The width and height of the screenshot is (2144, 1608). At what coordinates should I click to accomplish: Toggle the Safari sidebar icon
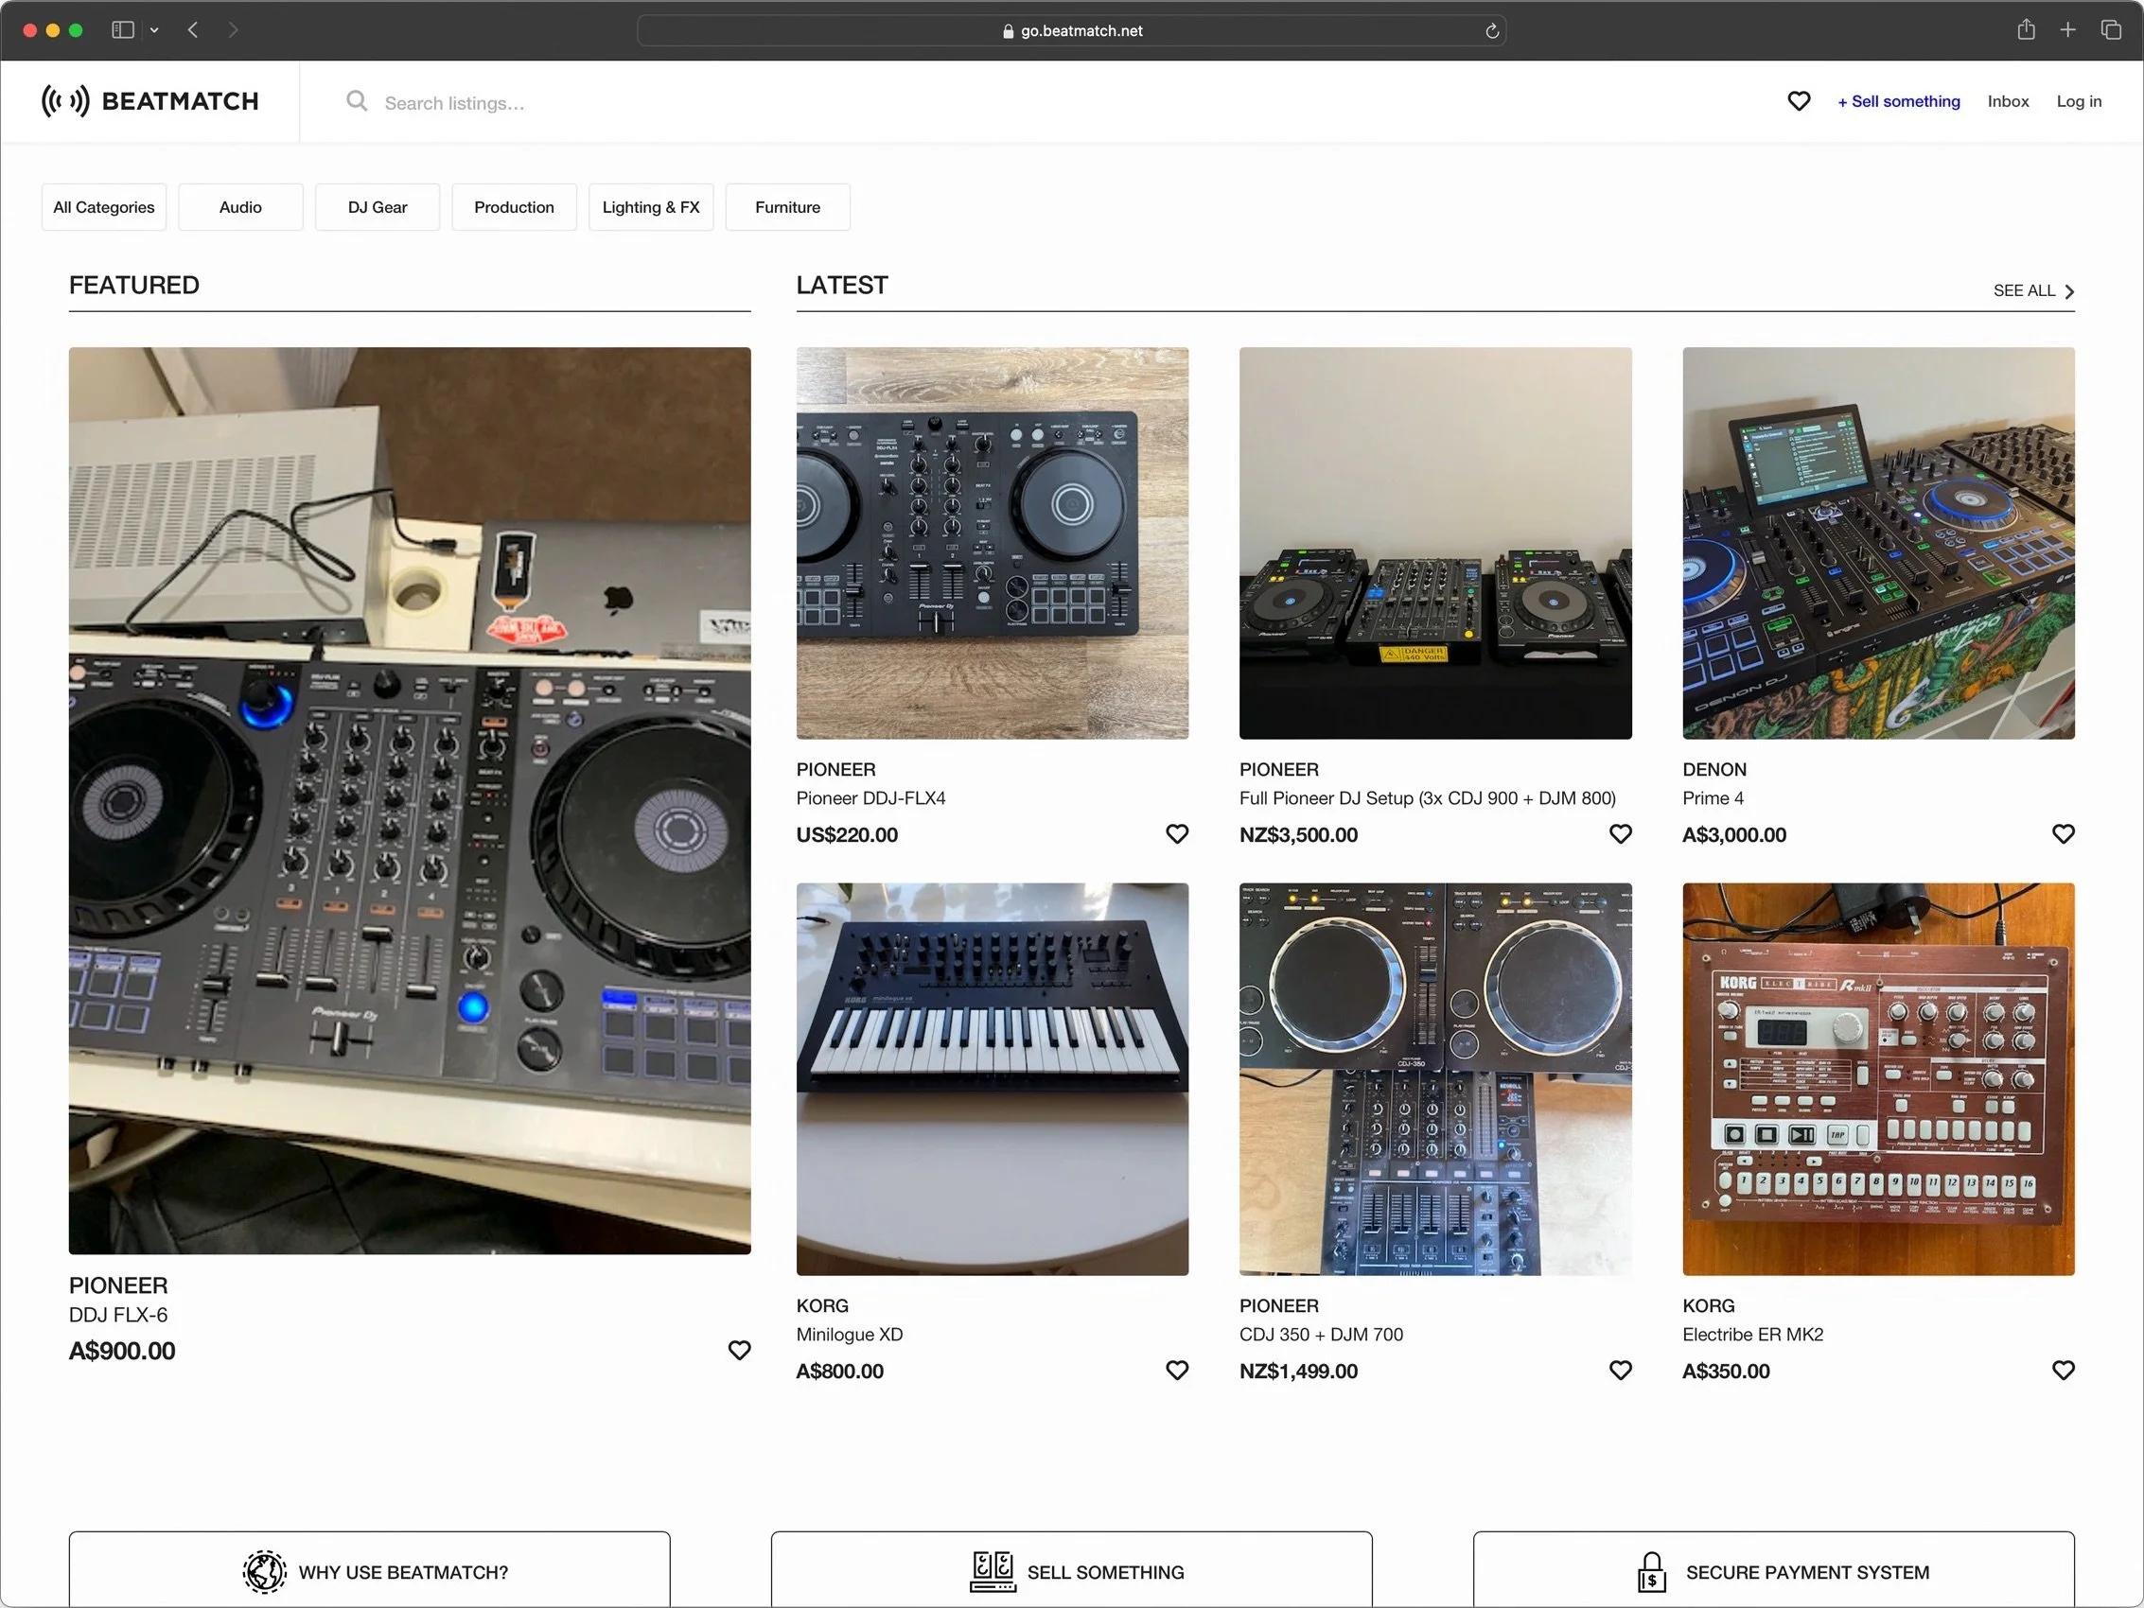122,30
